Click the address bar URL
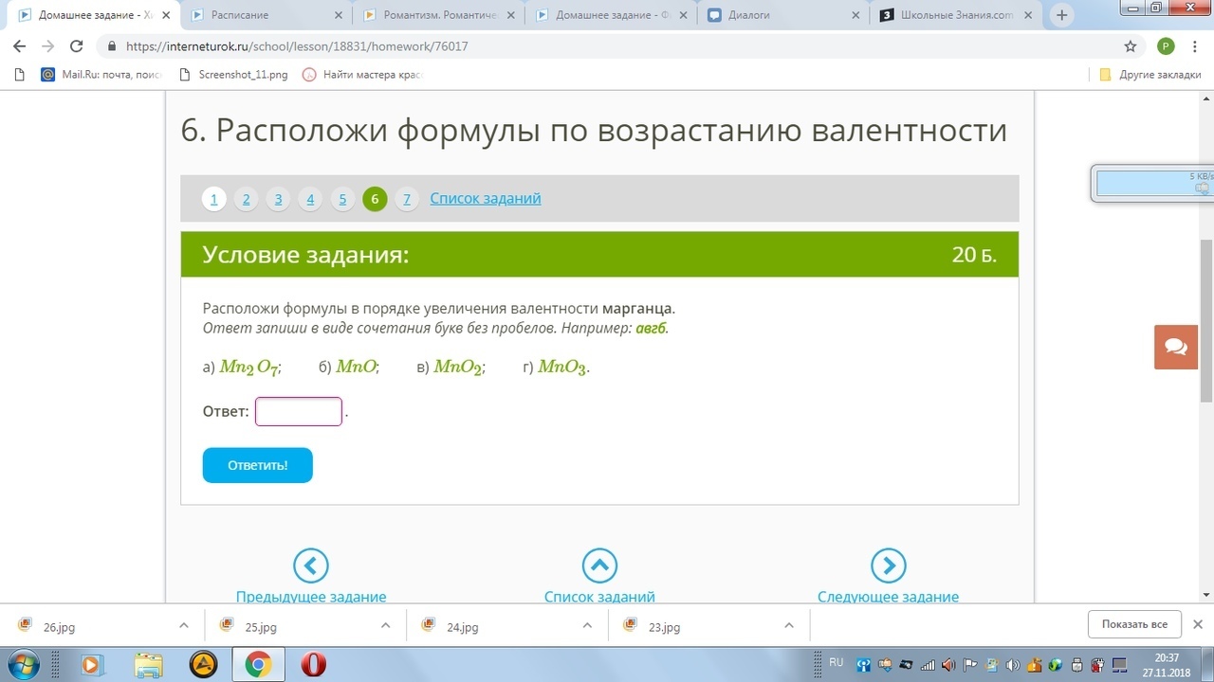This screenshot has width=1214, height=682. tap(297, 46)
